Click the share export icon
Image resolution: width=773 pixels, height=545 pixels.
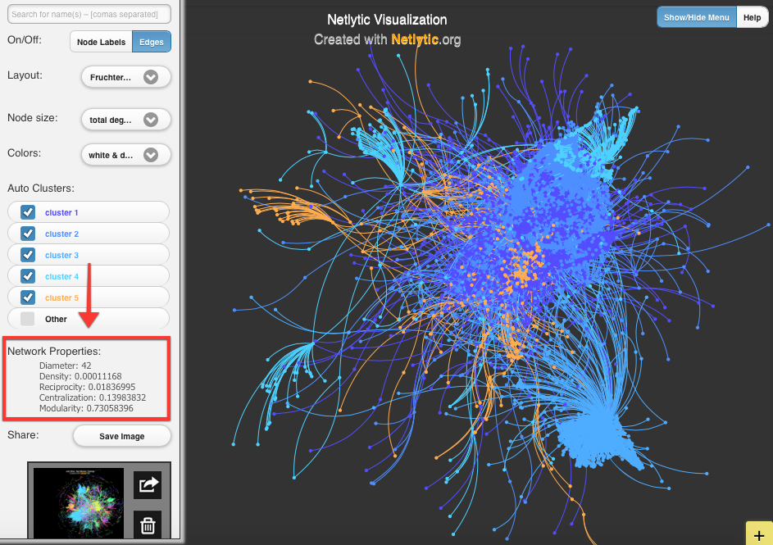pos(148,485)
